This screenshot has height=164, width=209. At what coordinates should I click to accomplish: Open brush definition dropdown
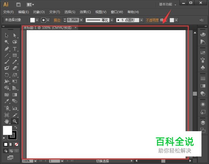coord(141,20)
